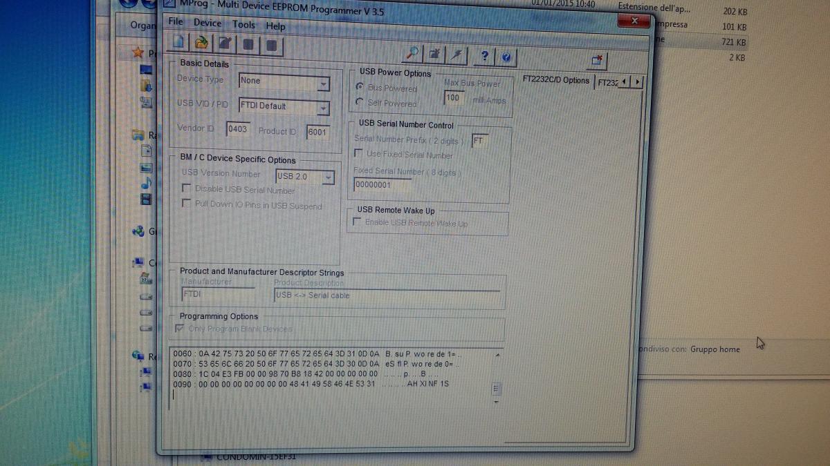This screenshot has height=466, width=830.
Task: Click the New file toolbar icon
Action: 180,43
